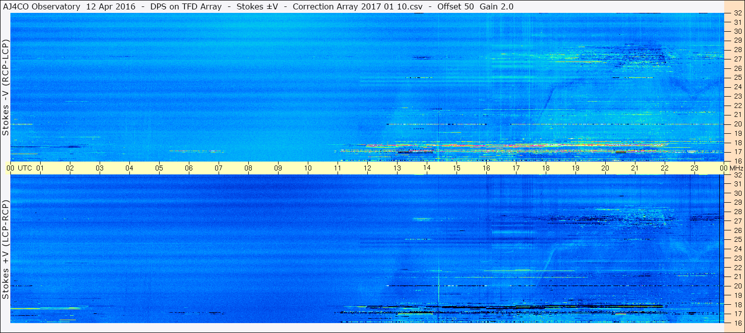Viewport: 745px width, 333px height.
Task: Click the 01 UTC time label
Action: [x=40, y=168]
